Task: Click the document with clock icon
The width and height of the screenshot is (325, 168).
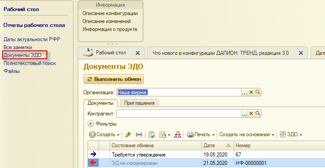Action: pos(163,135)
